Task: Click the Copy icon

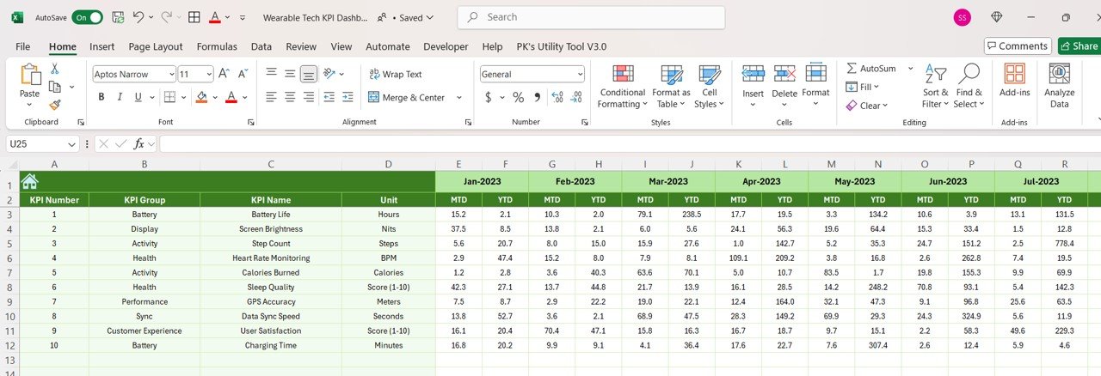Action: [55, 87]
